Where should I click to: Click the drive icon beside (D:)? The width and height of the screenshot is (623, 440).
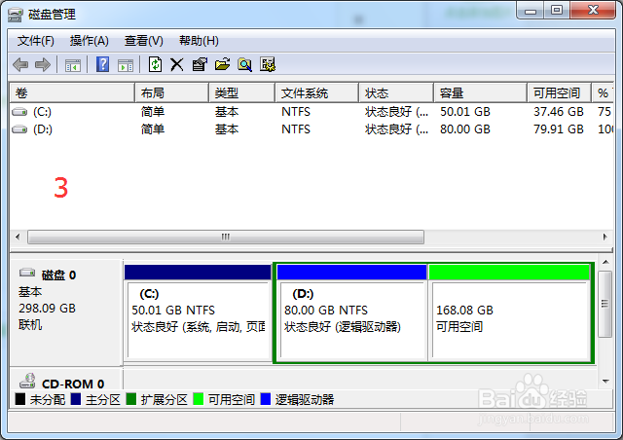coord(19,129)
